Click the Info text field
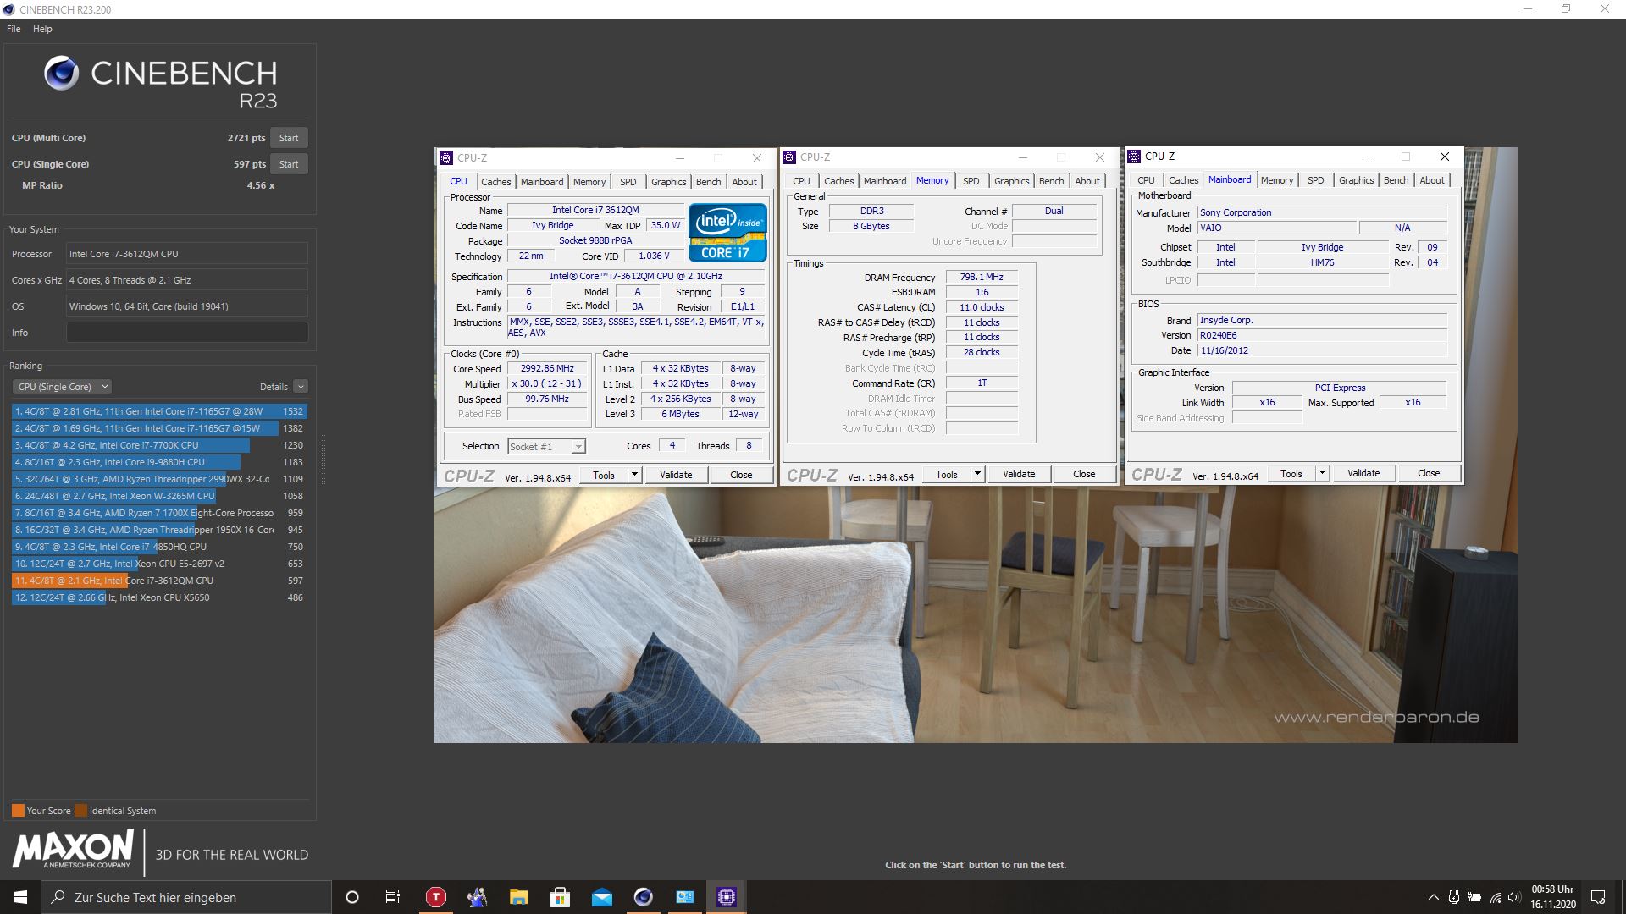 click(187, 333)
